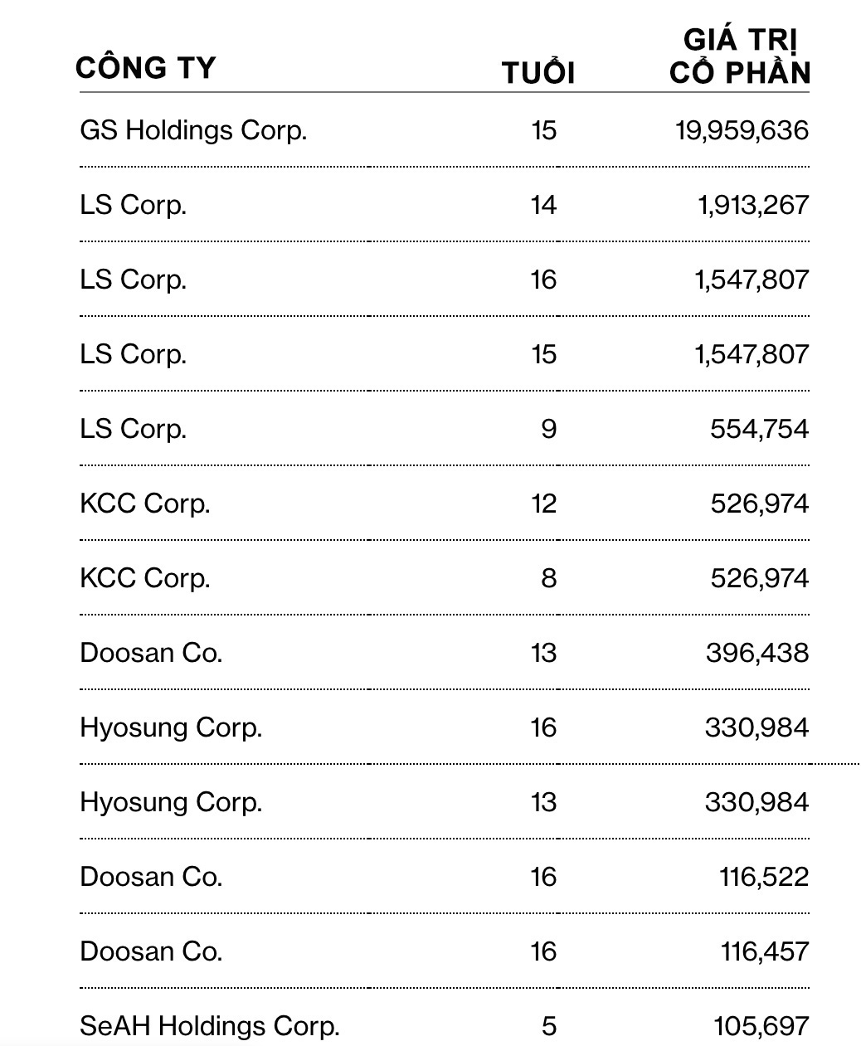Click the GIÁ TRỊ CỔ PHẦN header
This screenshot has height=1046, width=861.
click(740, 56)
